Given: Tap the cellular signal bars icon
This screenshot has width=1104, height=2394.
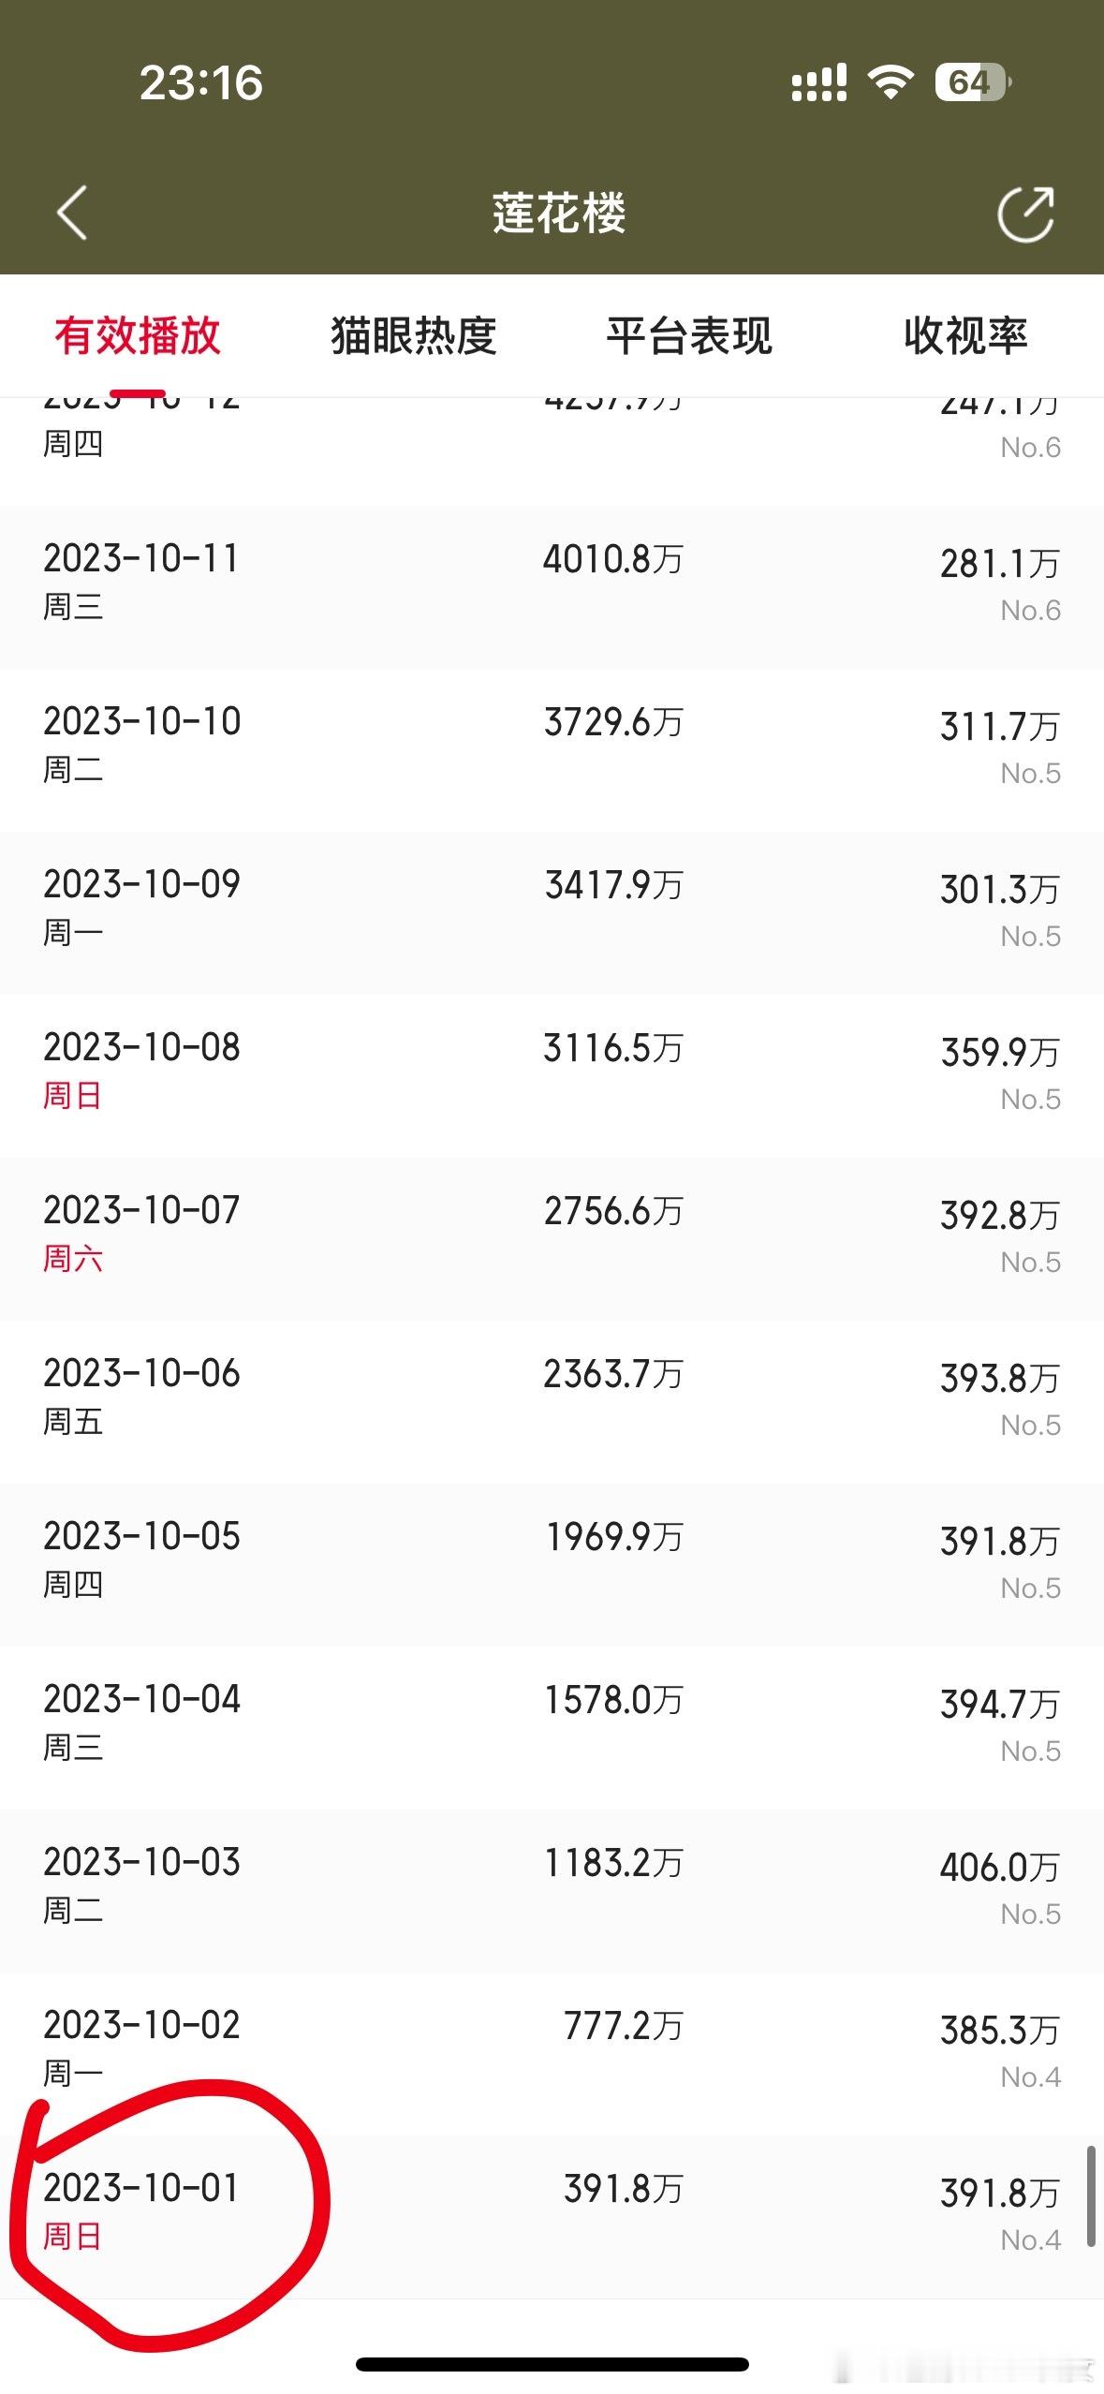Looking at the screenshot, I should point(819,82).
